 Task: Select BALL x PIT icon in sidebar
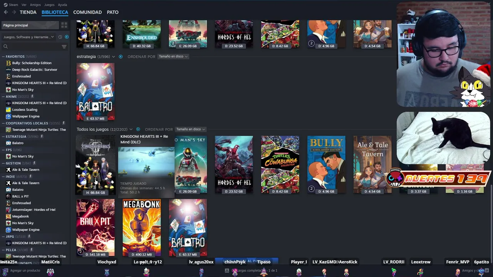pos(8,196)
